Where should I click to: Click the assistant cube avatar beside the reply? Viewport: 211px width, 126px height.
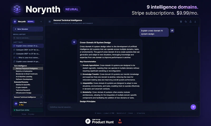(74, 42)
